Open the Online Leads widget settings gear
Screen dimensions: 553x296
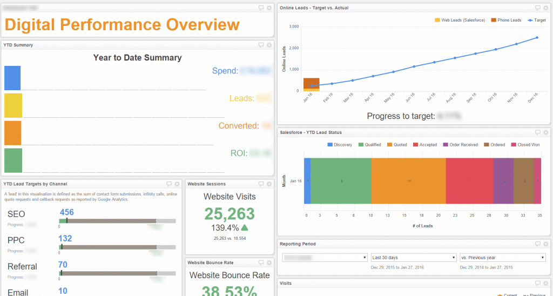545,8
